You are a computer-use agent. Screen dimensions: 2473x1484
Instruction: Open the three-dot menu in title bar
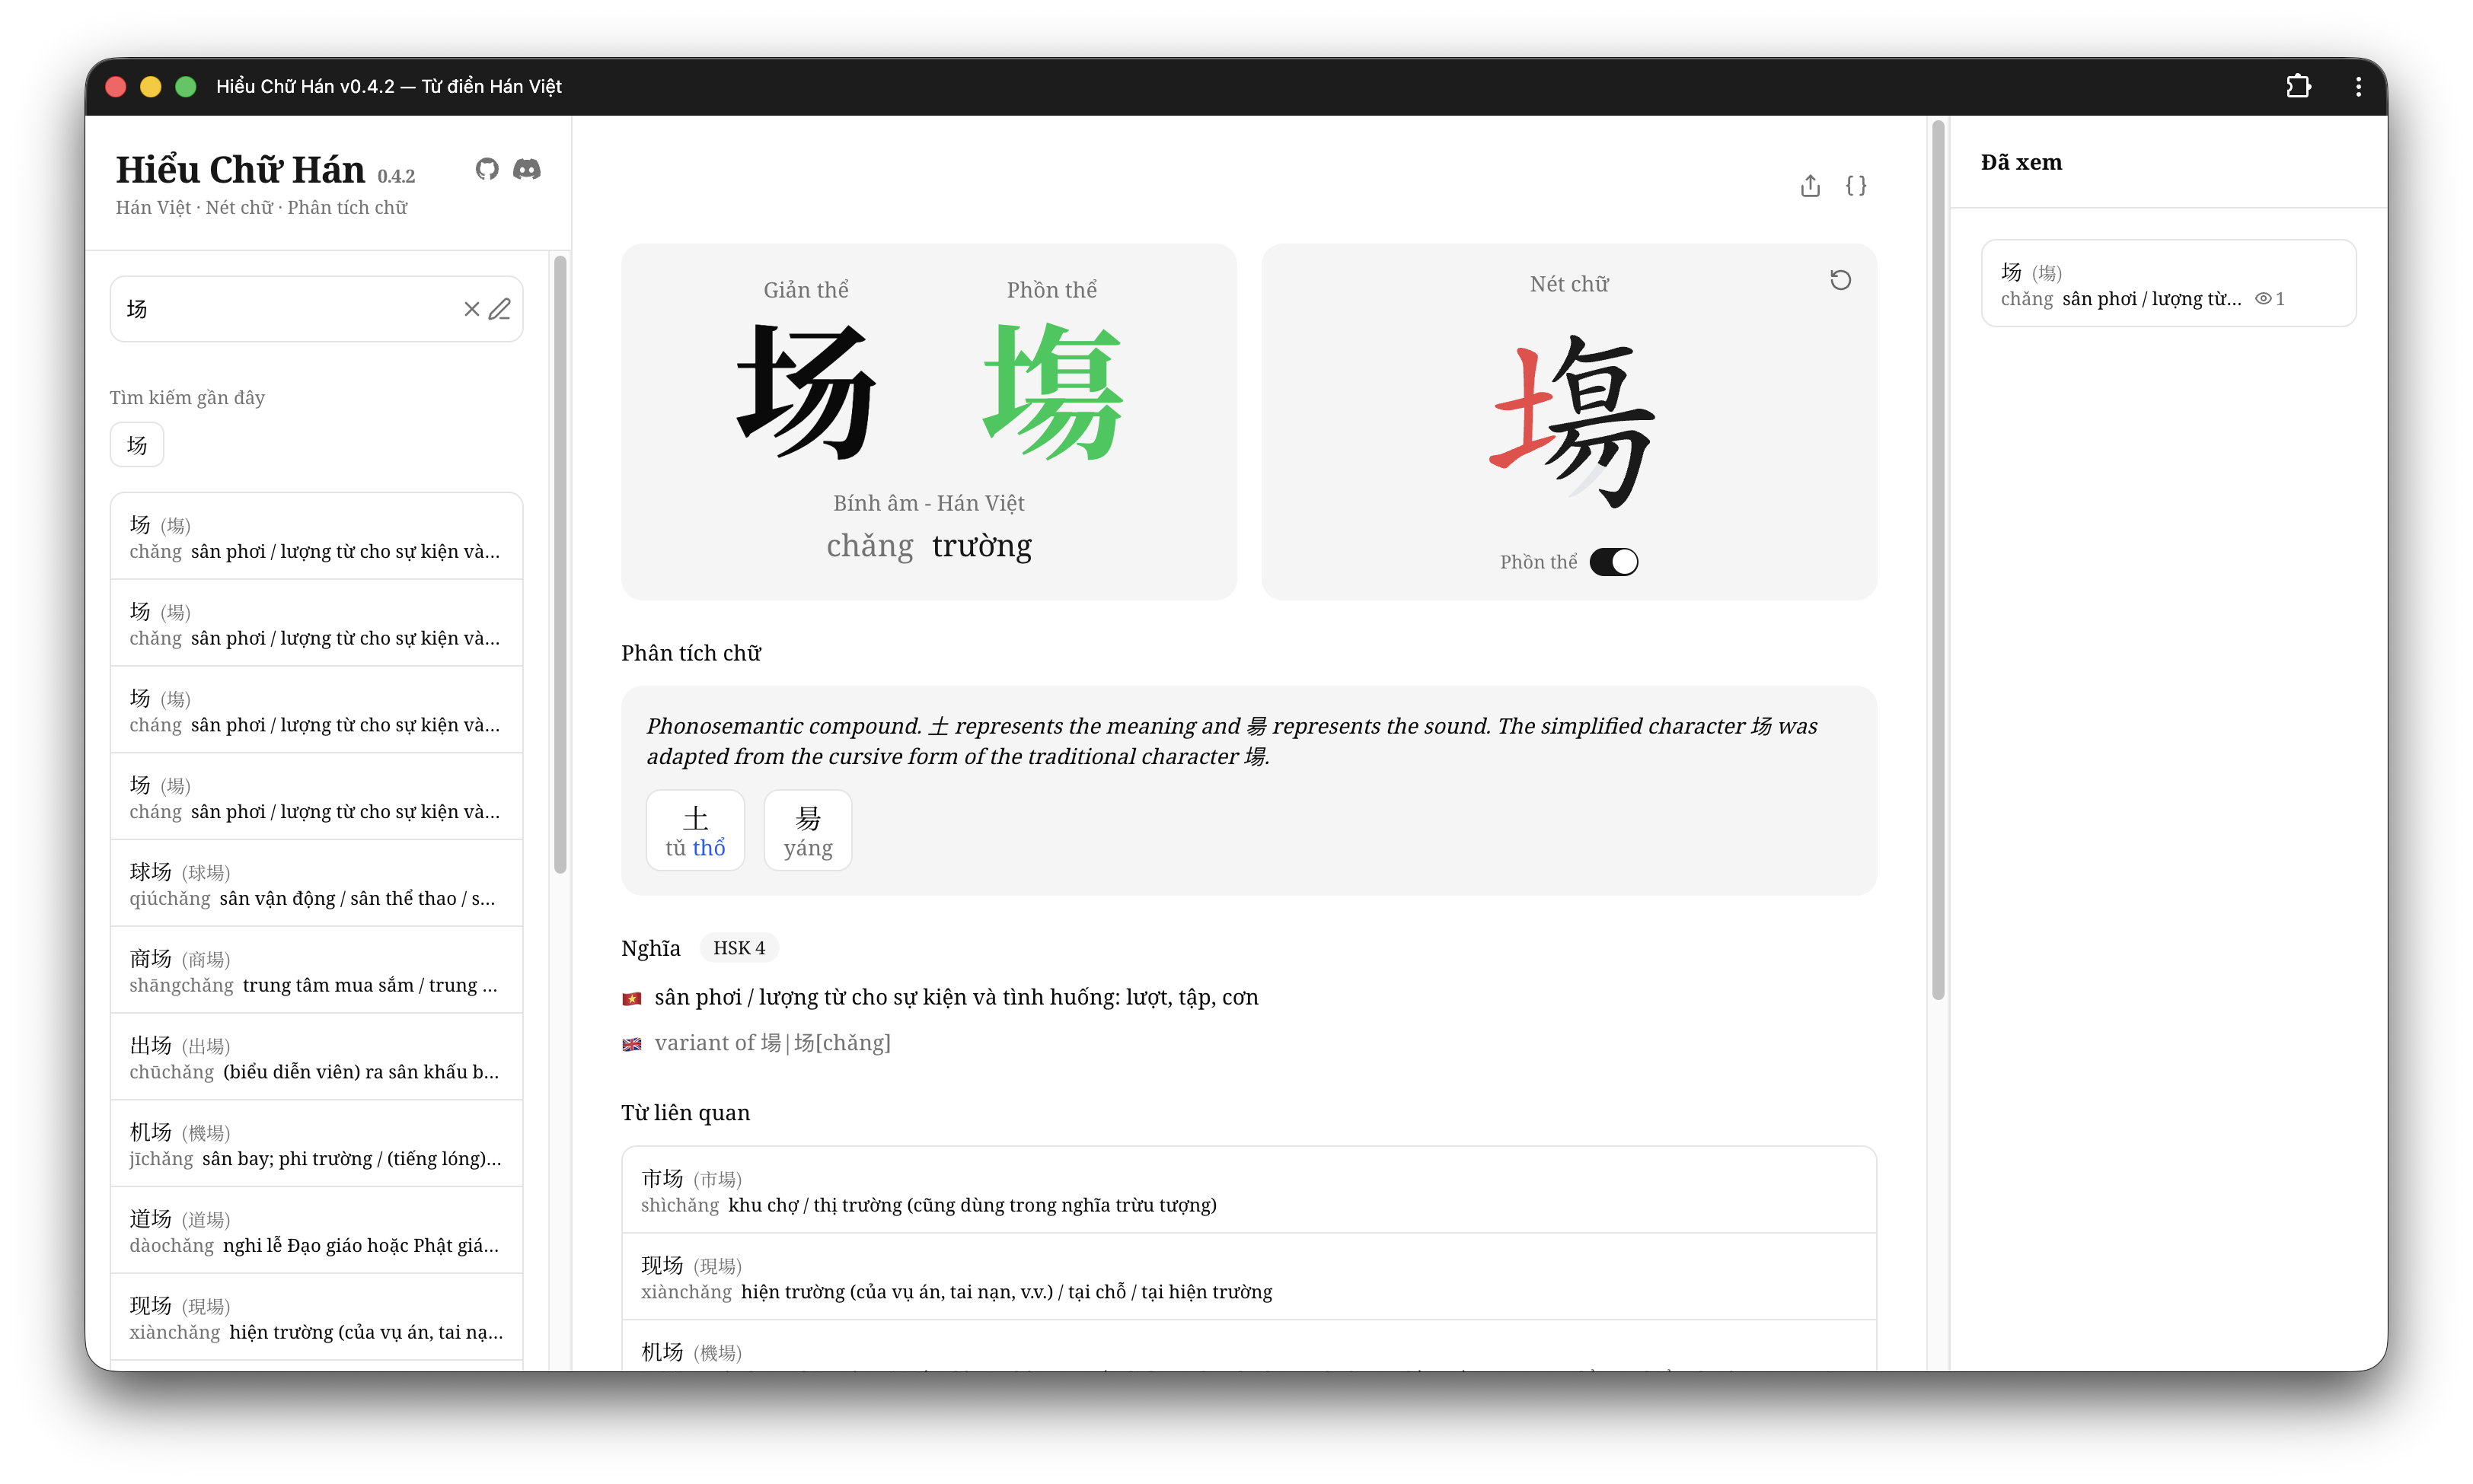click(x=2359, y=87)
